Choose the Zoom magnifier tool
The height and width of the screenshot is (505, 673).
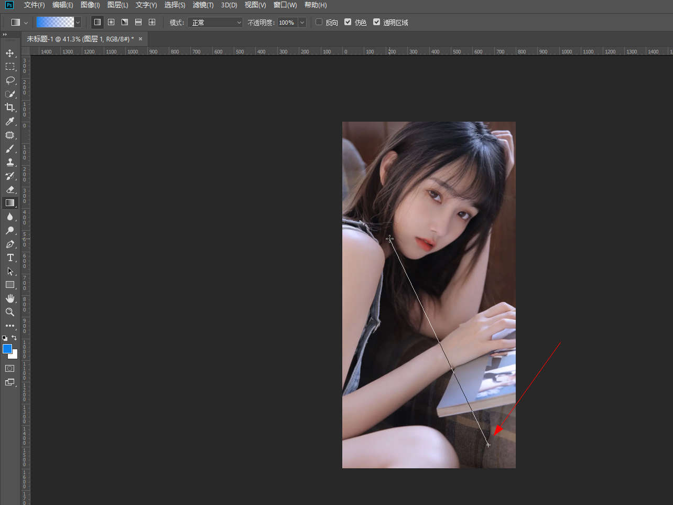[10, 312]
